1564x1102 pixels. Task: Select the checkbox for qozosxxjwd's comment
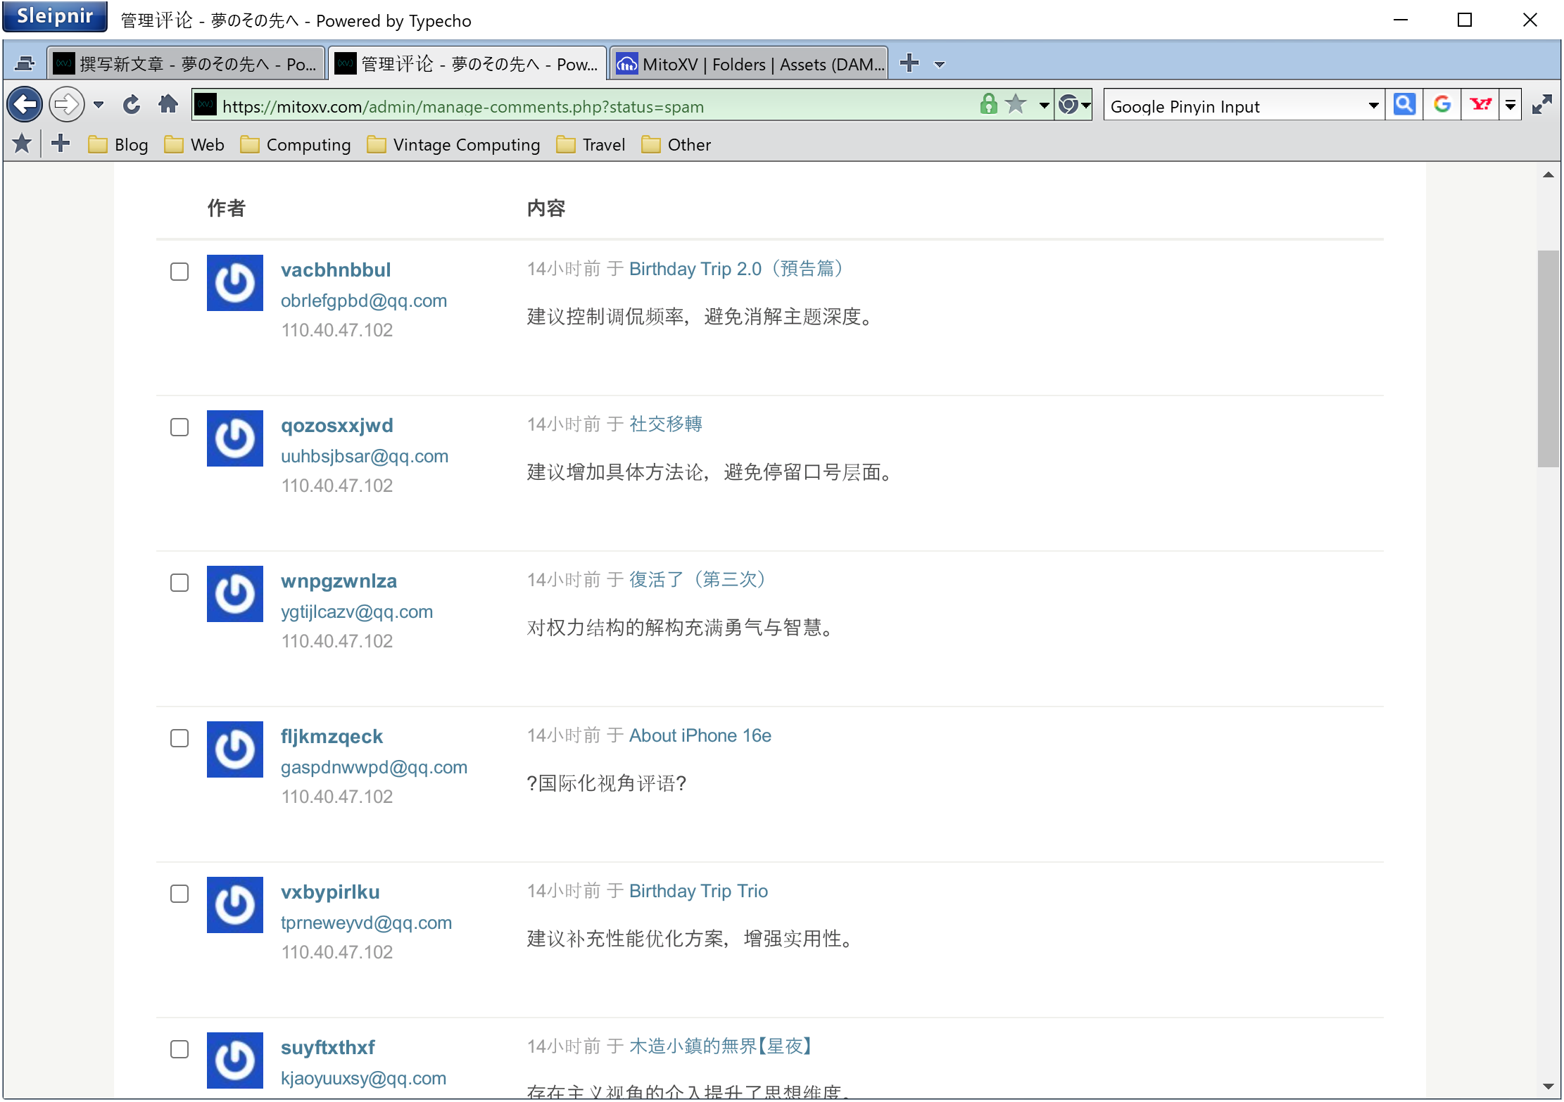pos(179,427)
